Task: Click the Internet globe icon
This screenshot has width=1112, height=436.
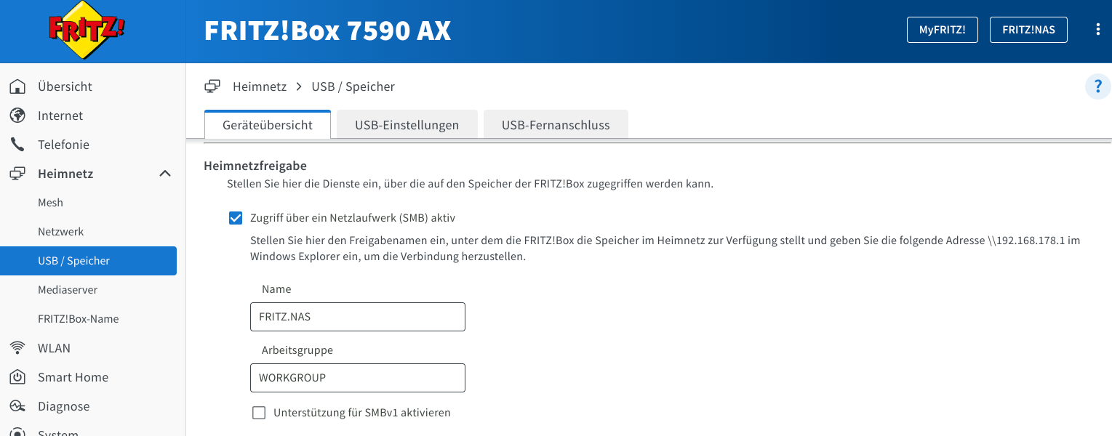Action: pyautogui.click(x=17, y=116)
